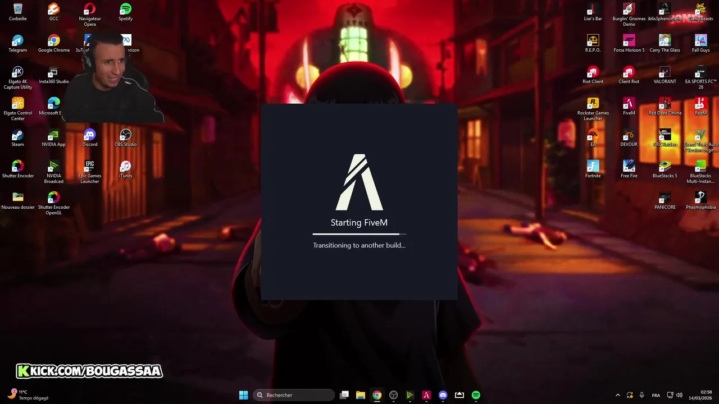Open the Corbeille recycle bin icon
Image resolution: width=719 pixels, height=404 pixels.
pyautogui.click(x=18, y=12)
